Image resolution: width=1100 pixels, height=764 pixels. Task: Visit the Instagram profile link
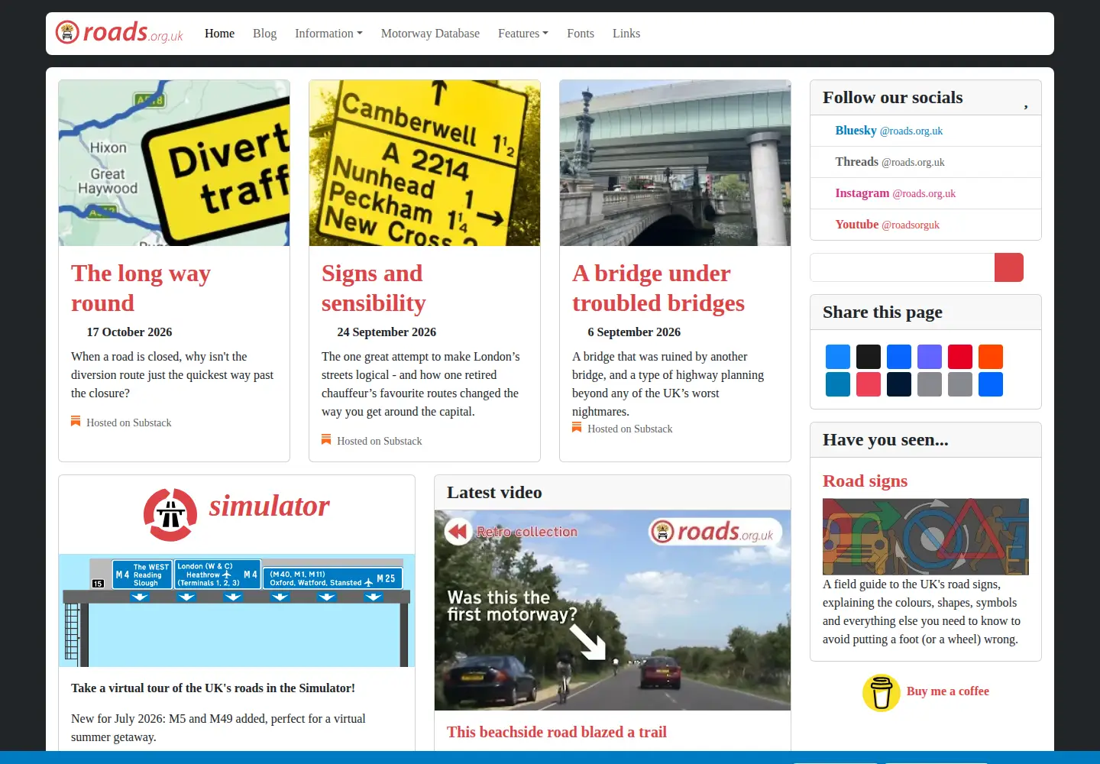[895, 193]
